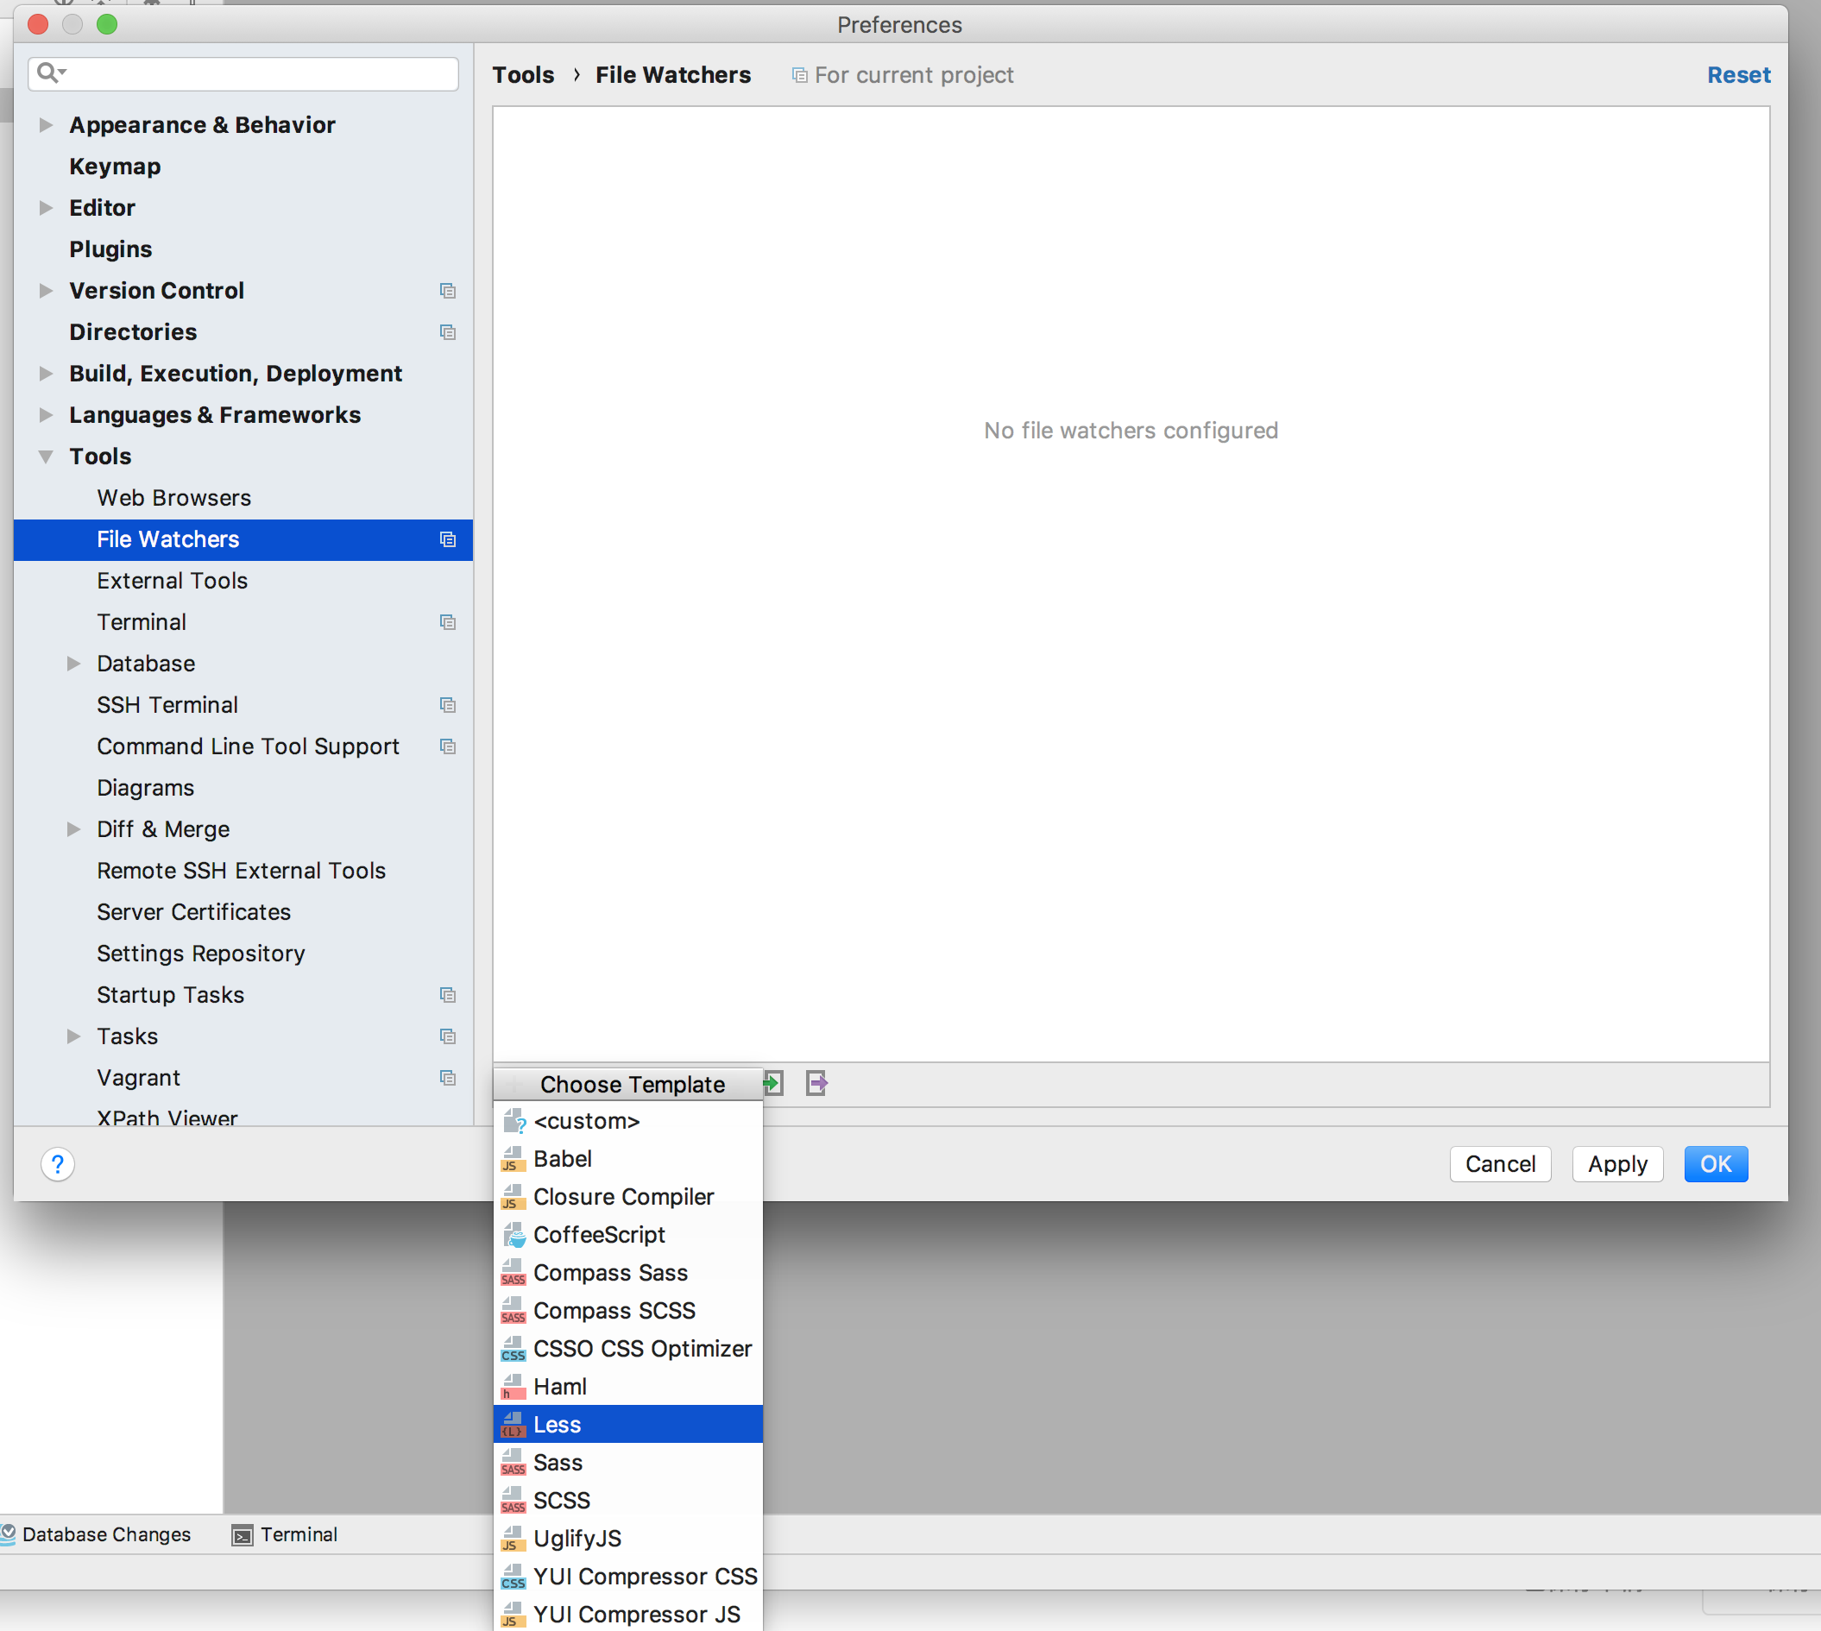The height and width of the screenshot is (1631, 1821).
Task: Click the File Watchers settings copy icon
Action: 449,540
